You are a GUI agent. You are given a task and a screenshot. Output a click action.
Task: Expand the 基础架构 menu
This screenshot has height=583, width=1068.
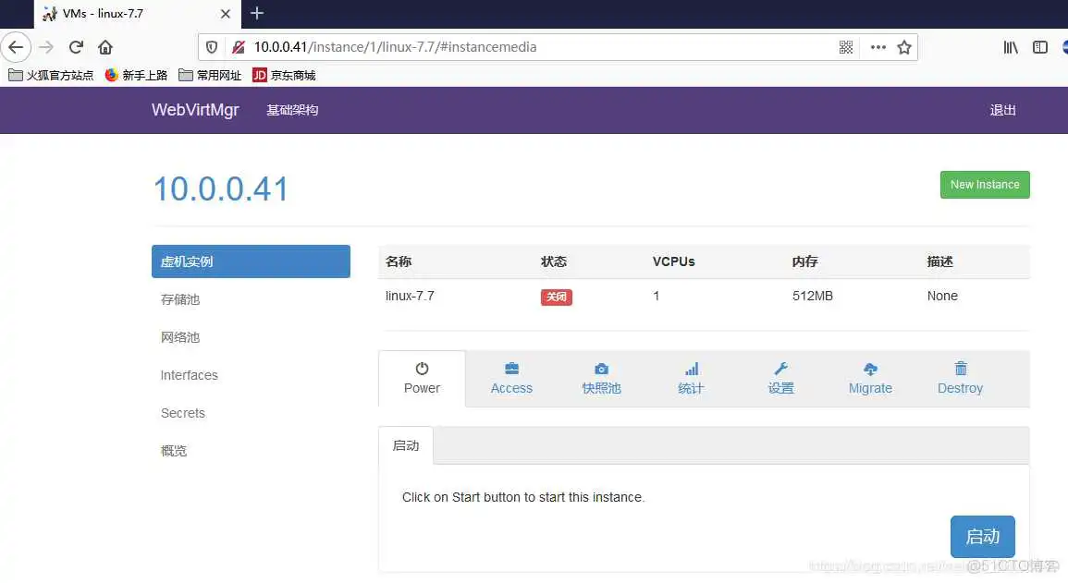tap(292, 109)
